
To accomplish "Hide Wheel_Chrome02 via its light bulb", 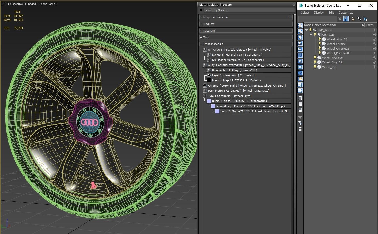I will 320,49.
